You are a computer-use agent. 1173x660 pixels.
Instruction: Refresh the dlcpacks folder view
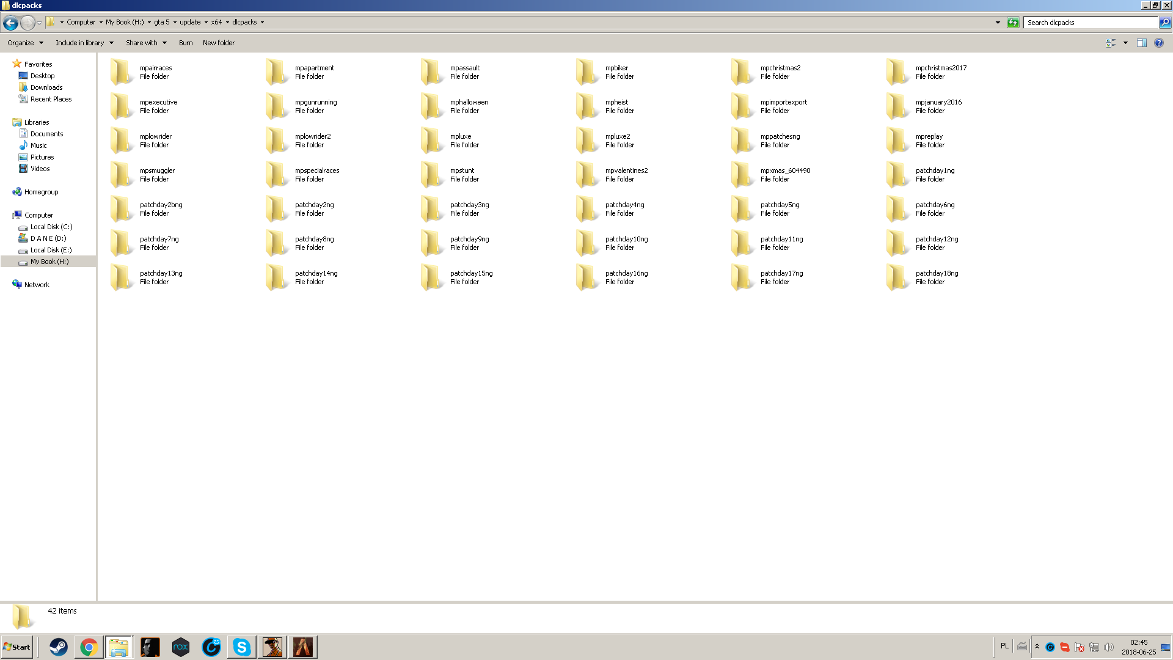pyautogui.click(x=1013, y=23)
